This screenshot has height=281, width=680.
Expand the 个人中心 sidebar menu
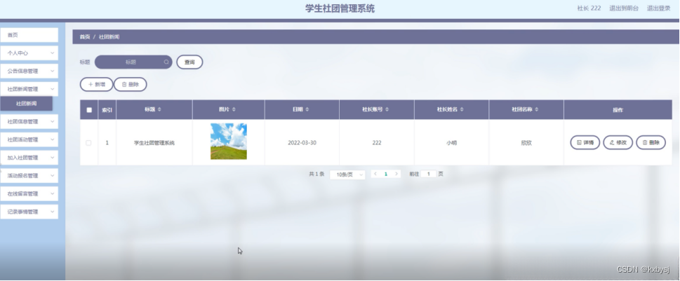click(29, 53)
